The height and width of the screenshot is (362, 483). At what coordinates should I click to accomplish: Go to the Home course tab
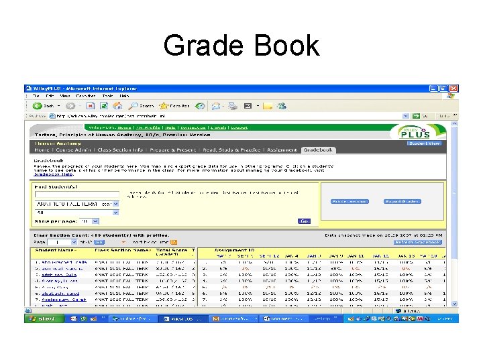click(x=42, y=150)
